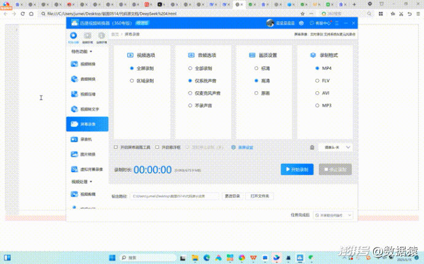The width and height of the screenshot is (424, 264).
Task: Click the 更改目录 button
Action: (x=232, y=196)
